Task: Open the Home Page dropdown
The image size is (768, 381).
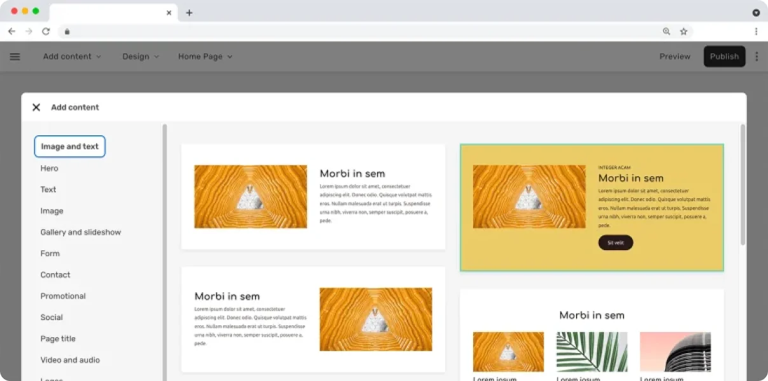Action: (x=205, y=57)
